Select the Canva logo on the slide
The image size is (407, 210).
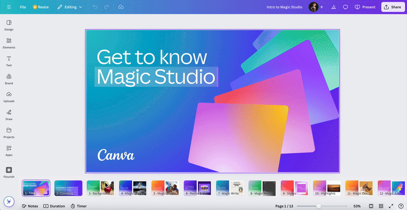point(116,155)
